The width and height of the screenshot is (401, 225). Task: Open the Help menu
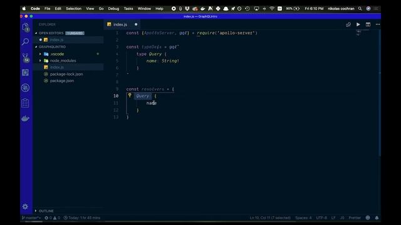click(x=159, y=9)
